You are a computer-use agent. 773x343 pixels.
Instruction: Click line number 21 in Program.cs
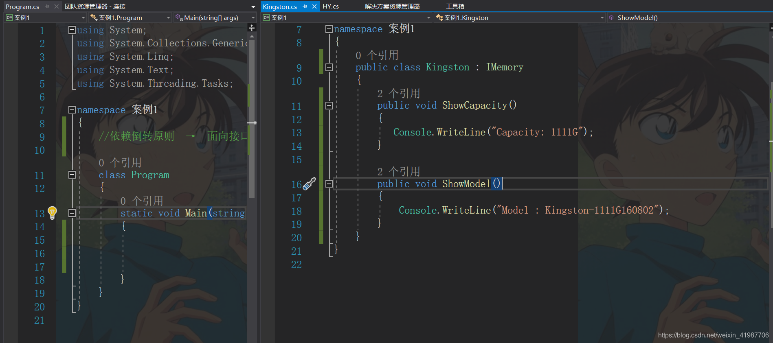40,320
